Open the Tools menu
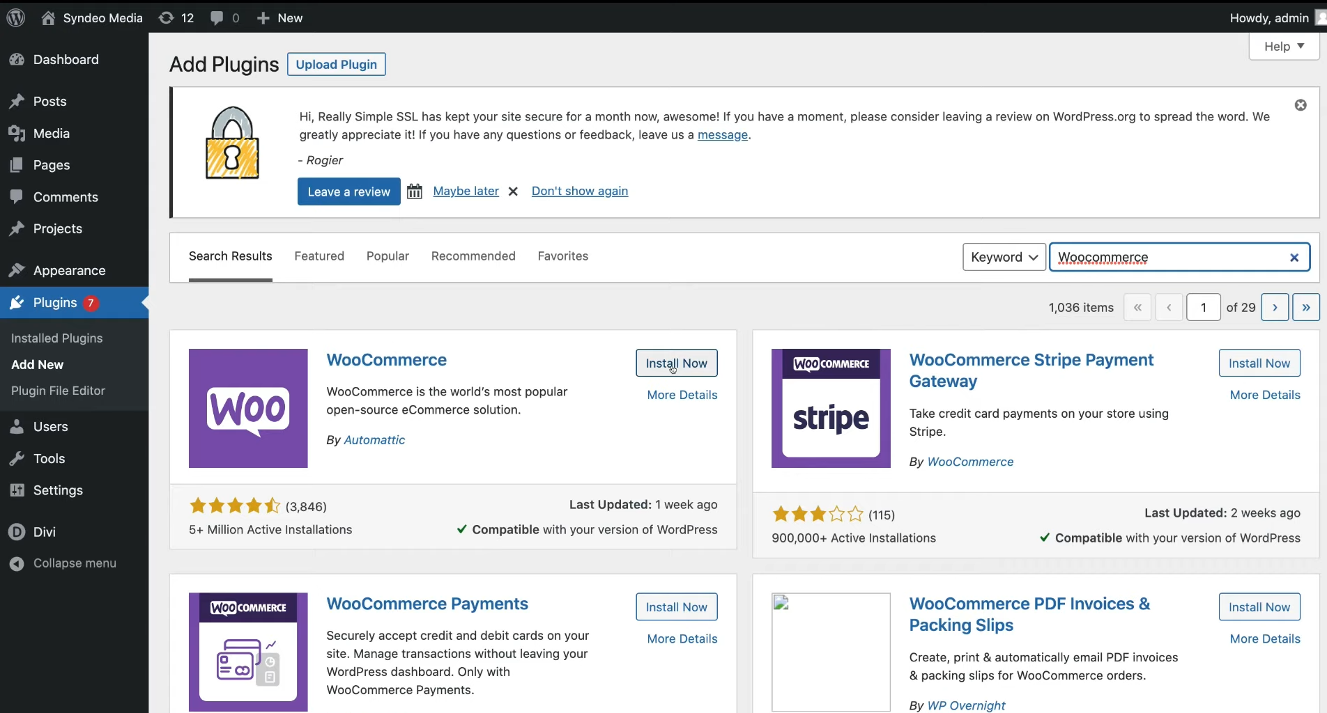 (74, 458)
